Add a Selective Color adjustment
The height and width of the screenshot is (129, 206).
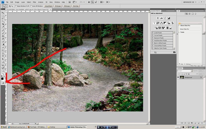click(x=170, y=28)
